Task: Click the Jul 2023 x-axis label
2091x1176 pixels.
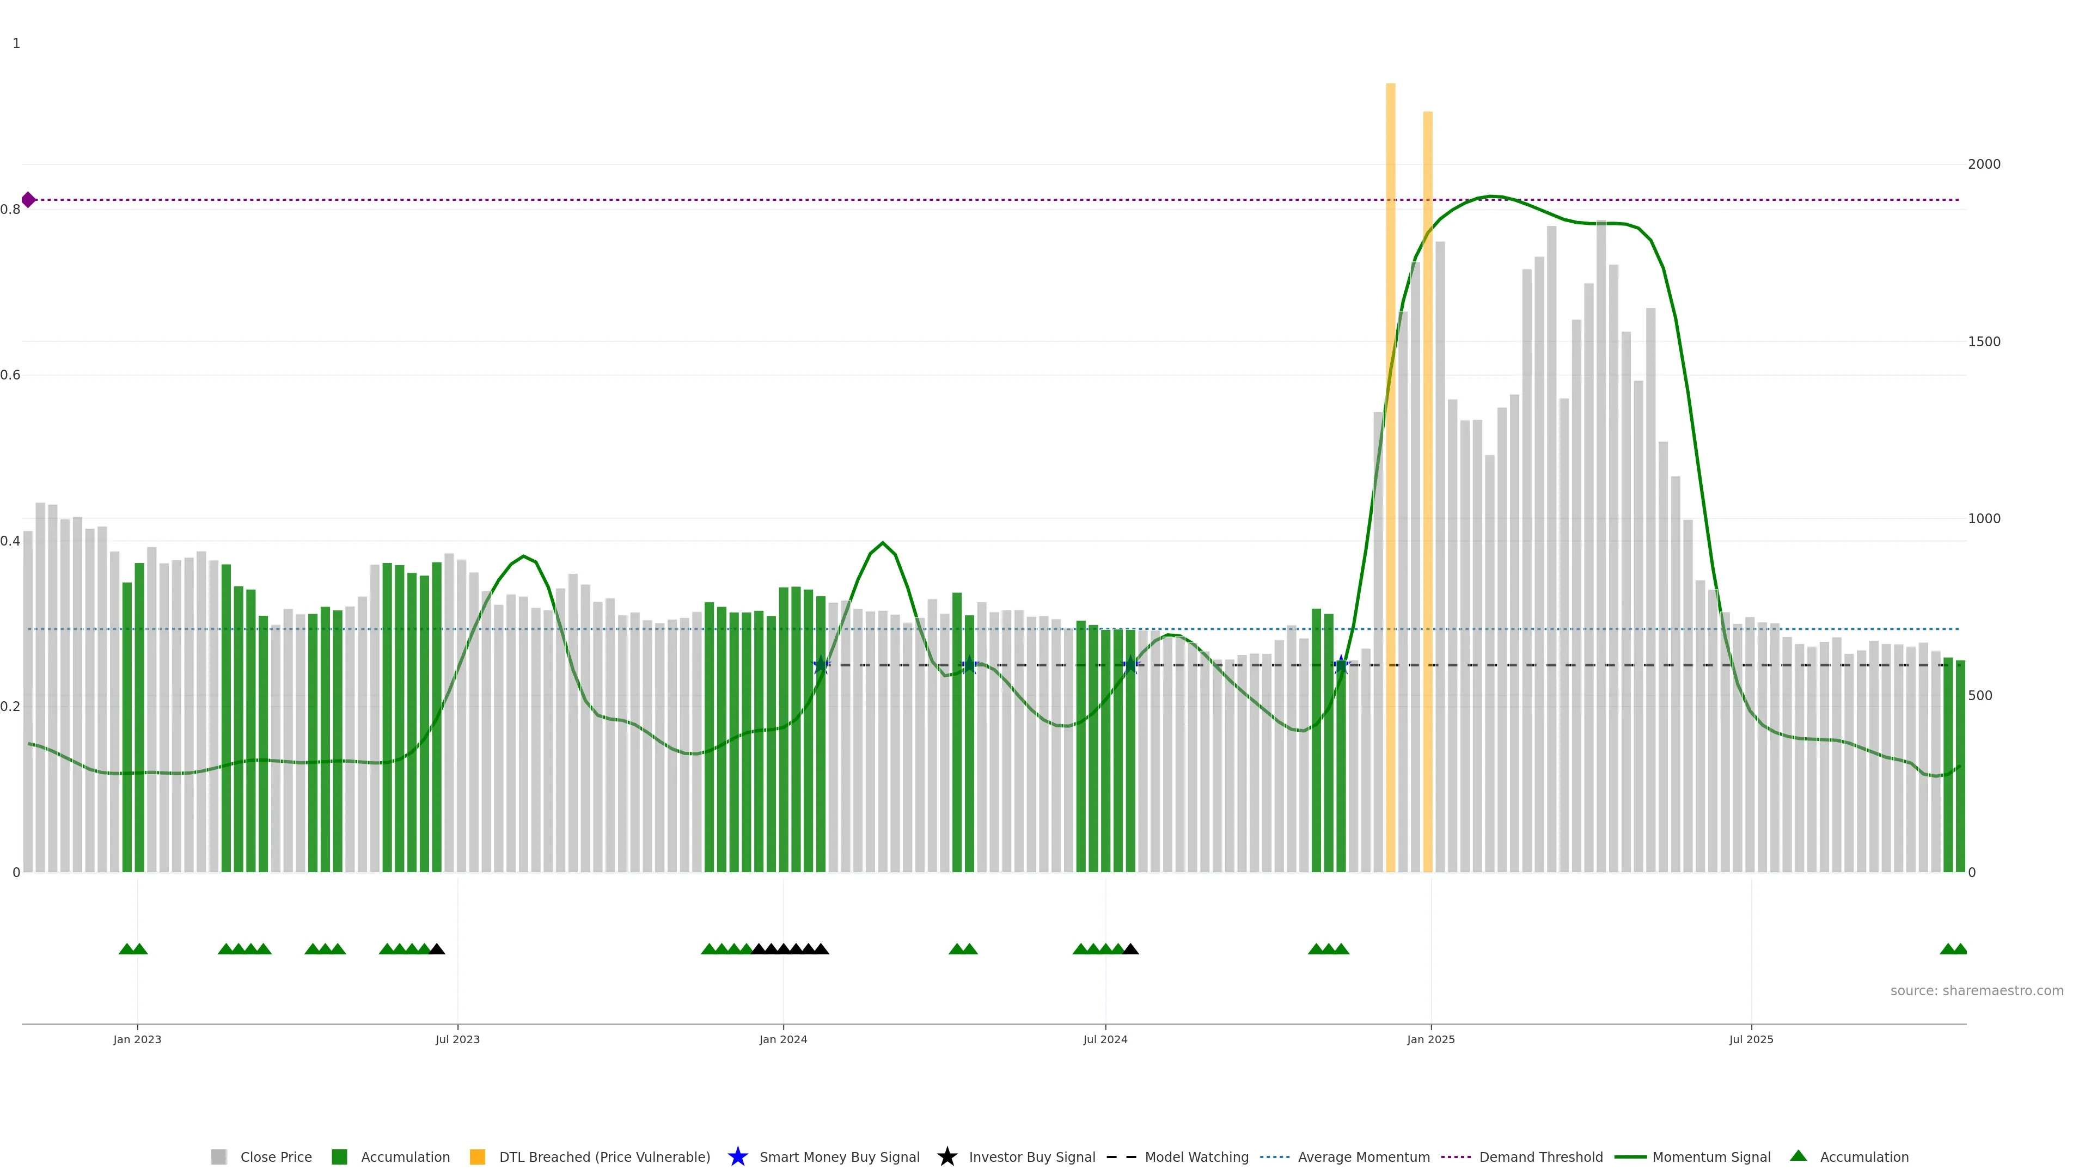Action: 457,1039
